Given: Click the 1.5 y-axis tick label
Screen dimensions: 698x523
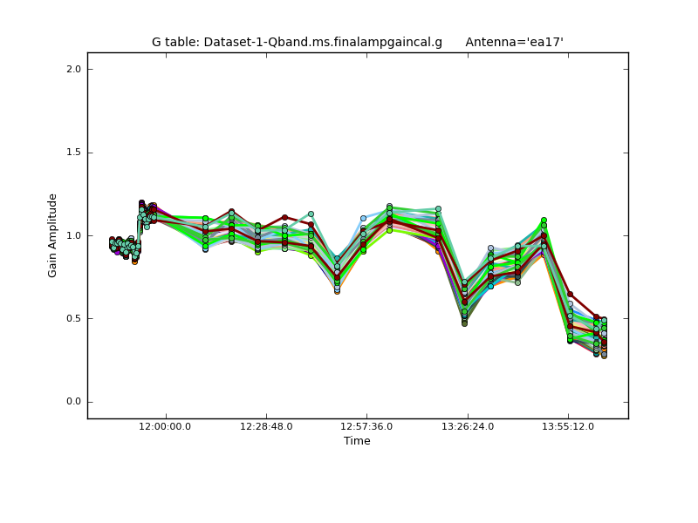Looking at the screenshot, I should (73, 153).
